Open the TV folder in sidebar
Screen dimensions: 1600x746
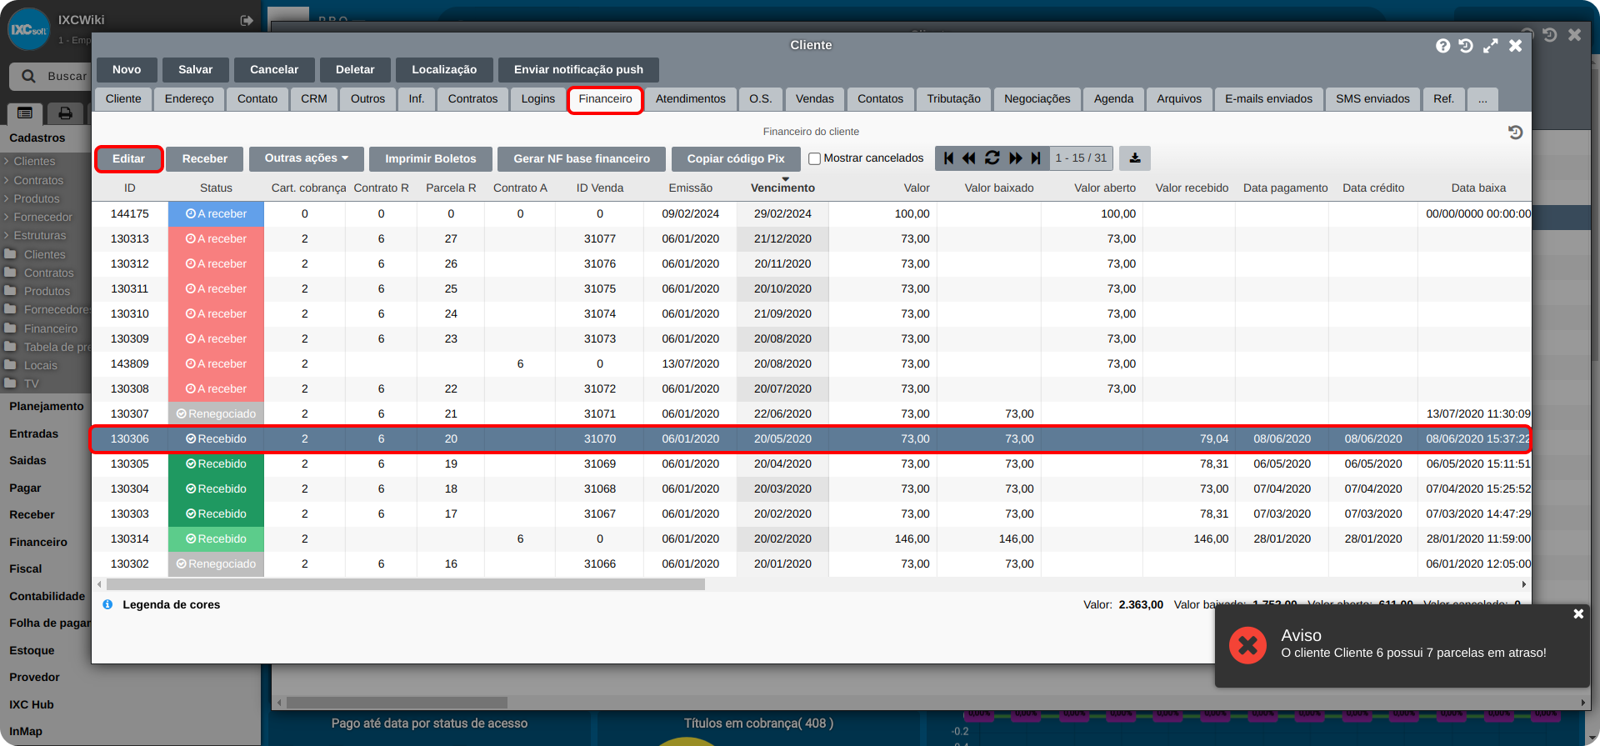click(x=22, y=383)
